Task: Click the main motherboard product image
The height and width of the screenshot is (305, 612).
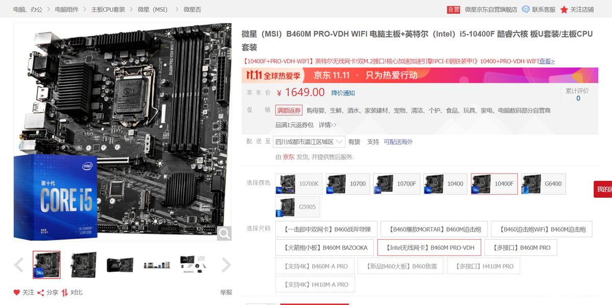Action: [x=123, y=132]
